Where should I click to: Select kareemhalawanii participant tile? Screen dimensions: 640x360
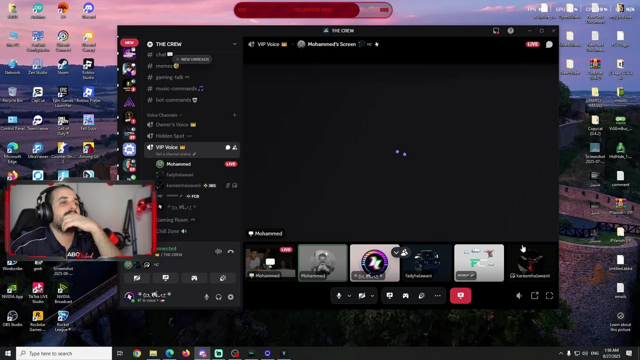[530, 262]
